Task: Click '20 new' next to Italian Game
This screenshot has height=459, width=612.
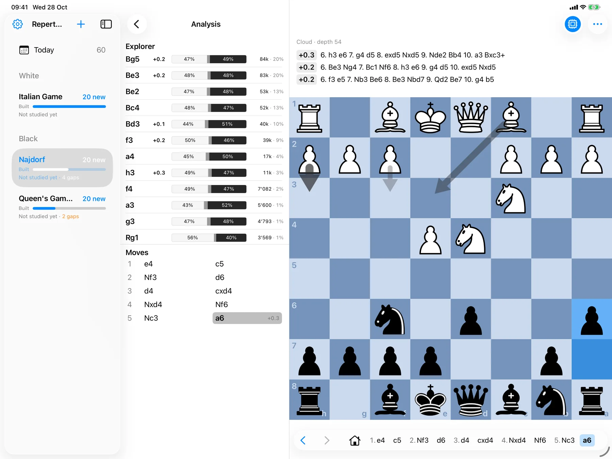Action: click(94, 97)
